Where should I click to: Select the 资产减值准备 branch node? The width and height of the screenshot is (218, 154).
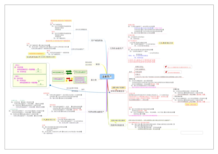[x=97, y=40]
